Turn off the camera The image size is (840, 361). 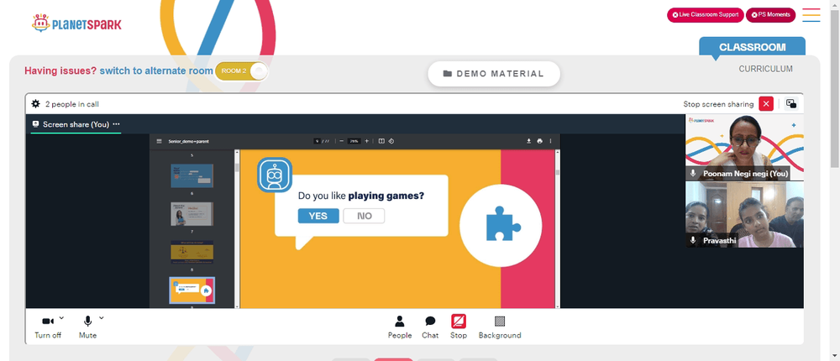pos(48,327)
